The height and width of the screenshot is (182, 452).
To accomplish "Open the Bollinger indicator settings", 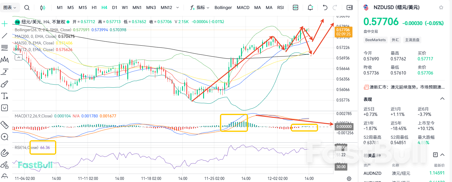I will (x=223, y=7).
